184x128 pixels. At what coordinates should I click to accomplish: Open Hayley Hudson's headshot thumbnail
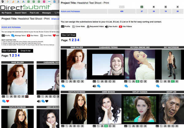click(x=137, y=108)
